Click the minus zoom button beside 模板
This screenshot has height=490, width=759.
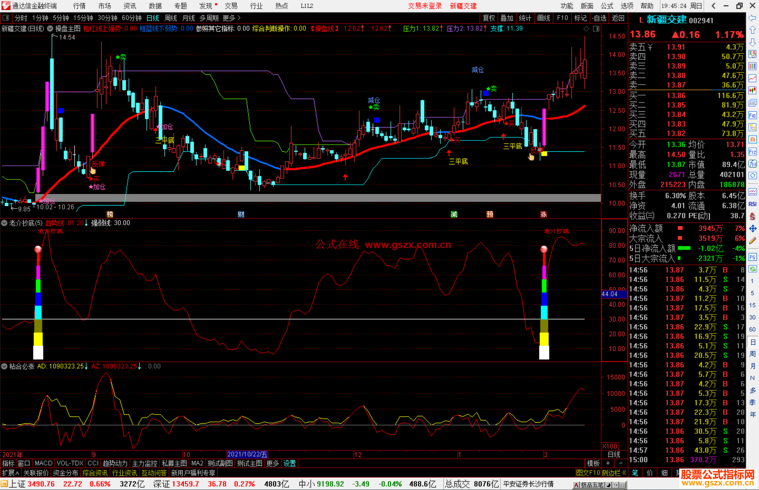(621, 463)
